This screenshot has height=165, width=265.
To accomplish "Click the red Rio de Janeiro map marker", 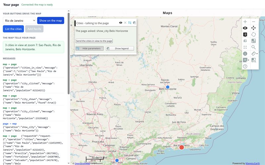I will (x=182, y=147).
